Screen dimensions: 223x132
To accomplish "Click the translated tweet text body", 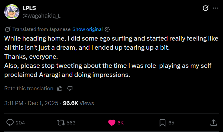I will (109, 57).
